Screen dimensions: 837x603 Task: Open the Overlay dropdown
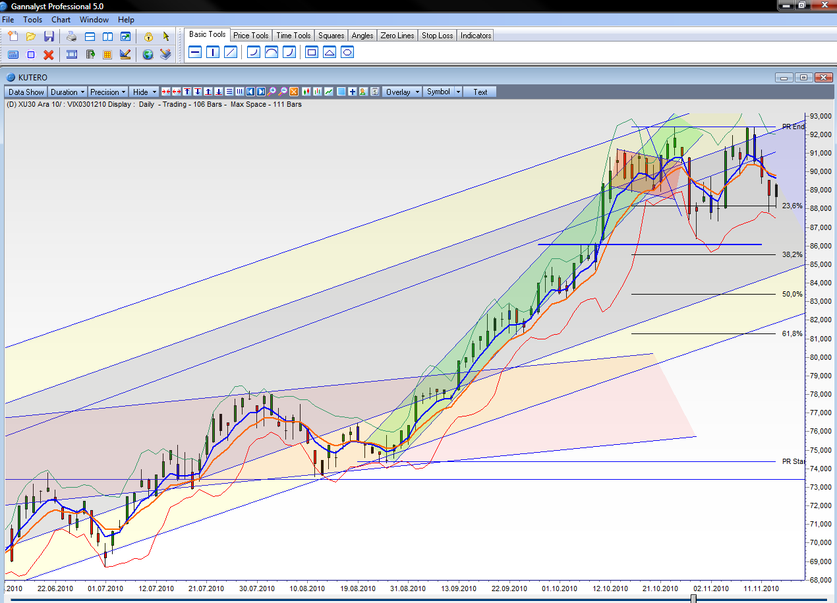pyautogui.click(x=402, y=92)
